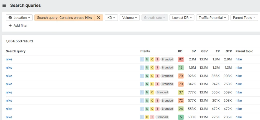
Task: Open the Volume filter dropdown
Action: tap(130, 18)
